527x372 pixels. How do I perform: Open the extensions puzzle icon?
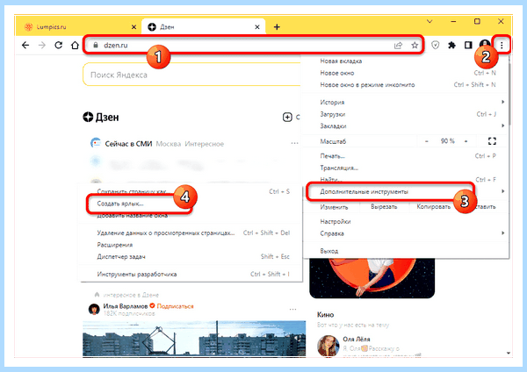(452, 45)
